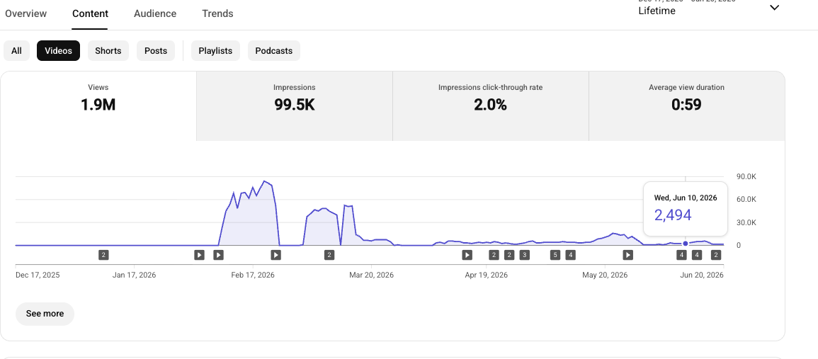Open Impressions click-through rate metric card
The image size is (818, 359).
490,106
